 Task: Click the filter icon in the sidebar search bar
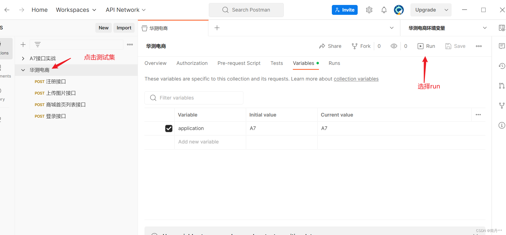38,45
